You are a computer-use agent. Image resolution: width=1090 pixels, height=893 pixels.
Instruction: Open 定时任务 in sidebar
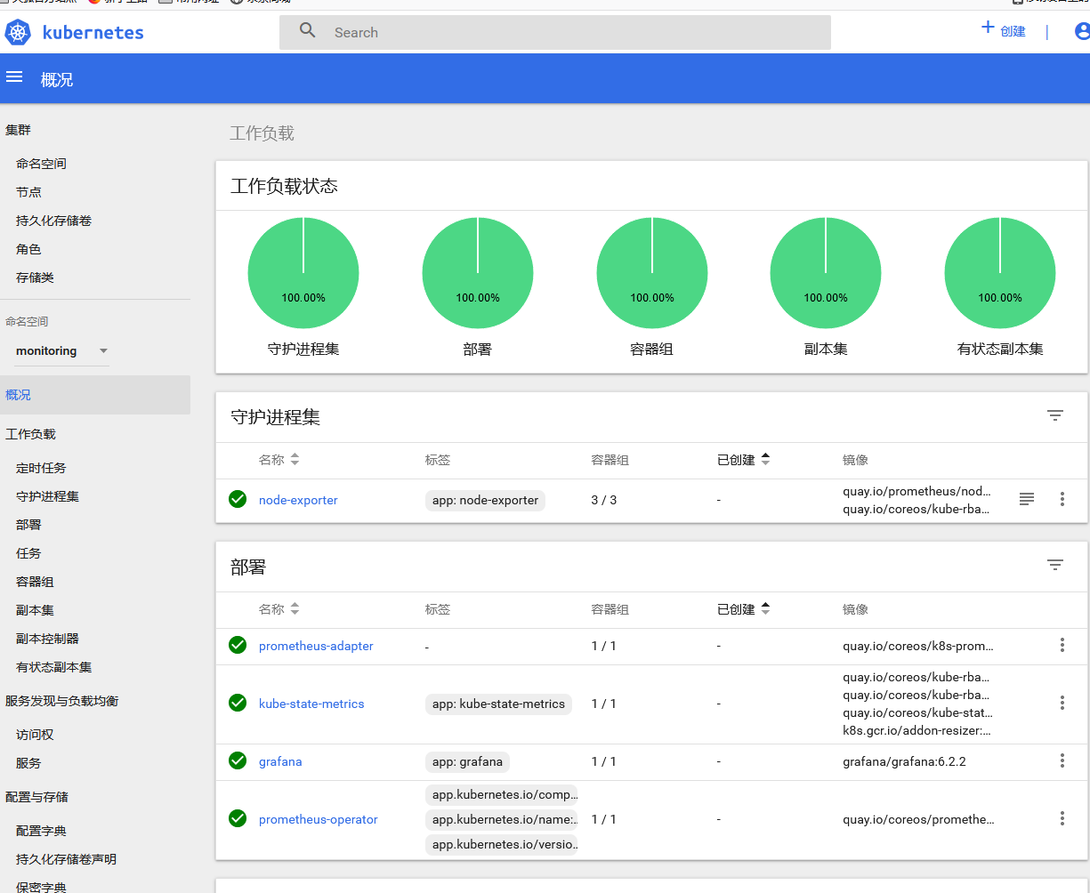point(41,468)
